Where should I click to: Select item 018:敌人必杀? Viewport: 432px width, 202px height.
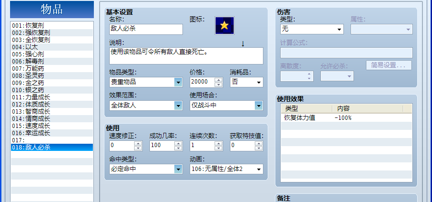click(x=52, y=147)
